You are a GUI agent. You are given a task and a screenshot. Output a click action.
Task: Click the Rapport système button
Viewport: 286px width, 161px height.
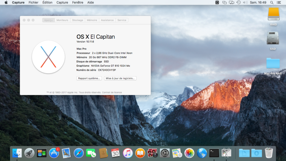[x=89, y=78]
